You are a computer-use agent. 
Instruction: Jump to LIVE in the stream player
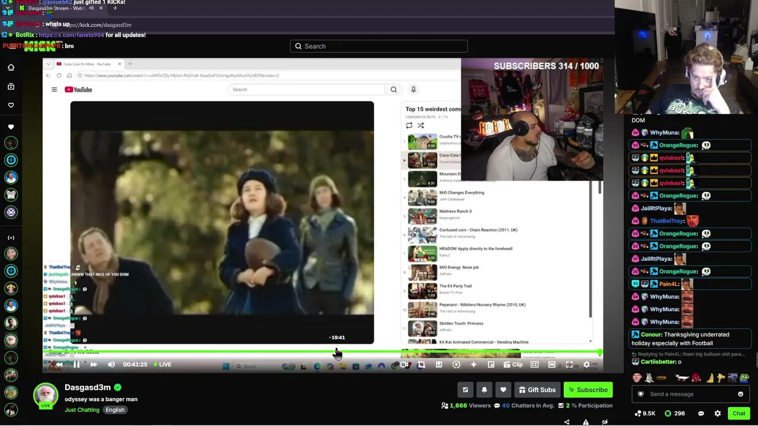pyautogui.click(x=162, y=364)
